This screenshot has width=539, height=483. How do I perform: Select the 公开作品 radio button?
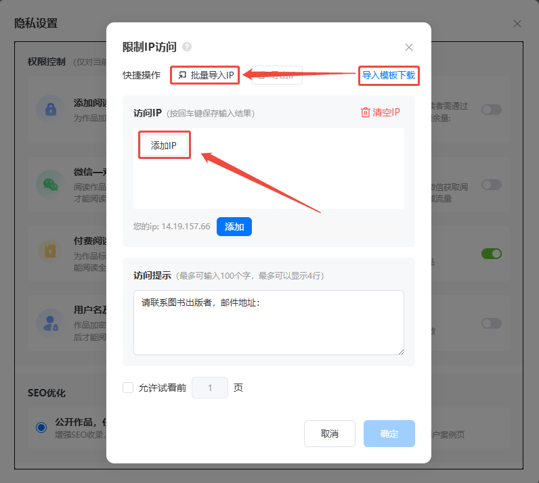[x=41, y=427]
